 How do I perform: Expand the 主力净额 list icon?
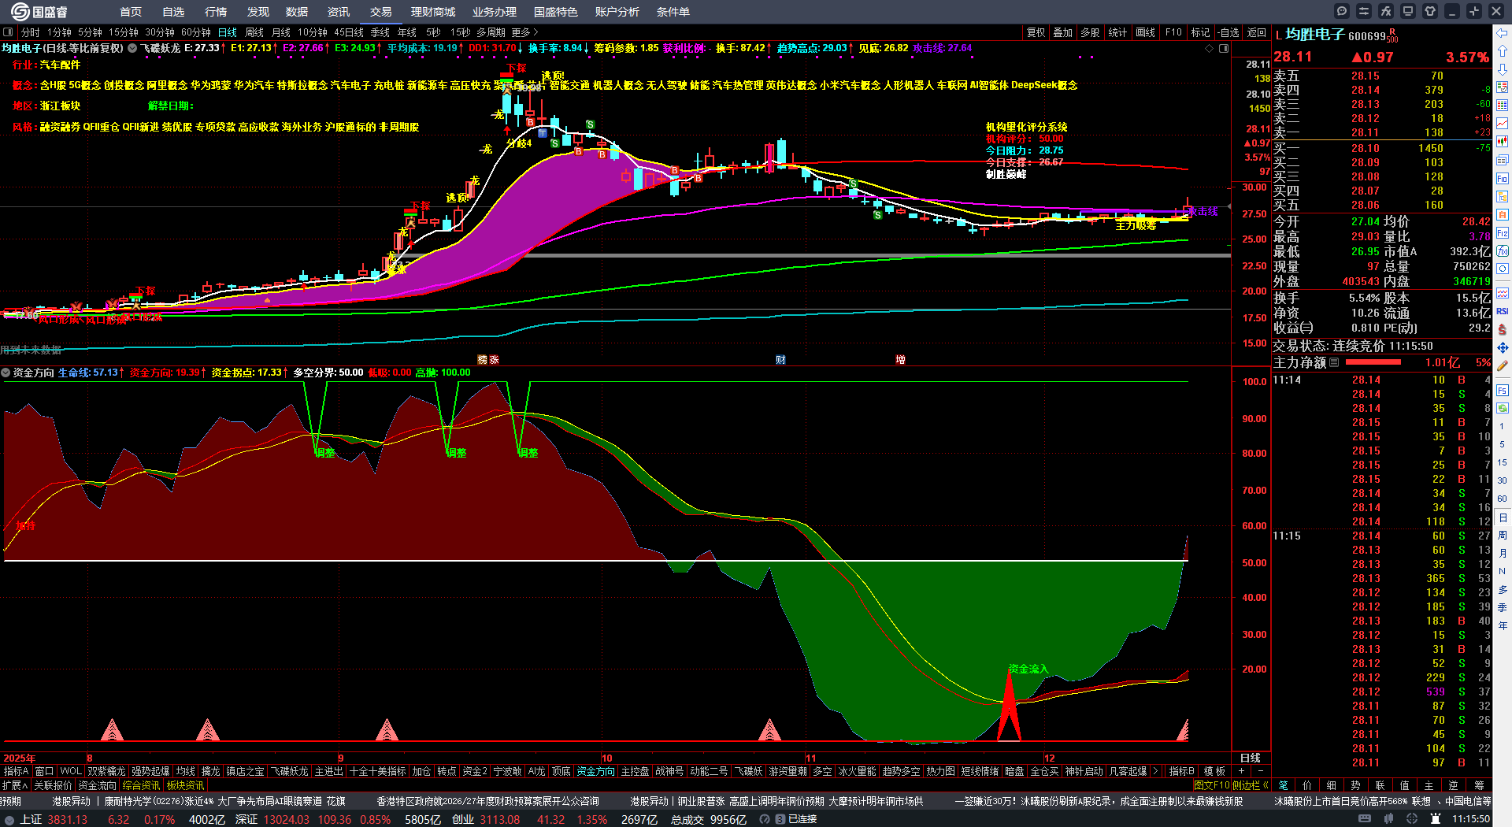1334,363
